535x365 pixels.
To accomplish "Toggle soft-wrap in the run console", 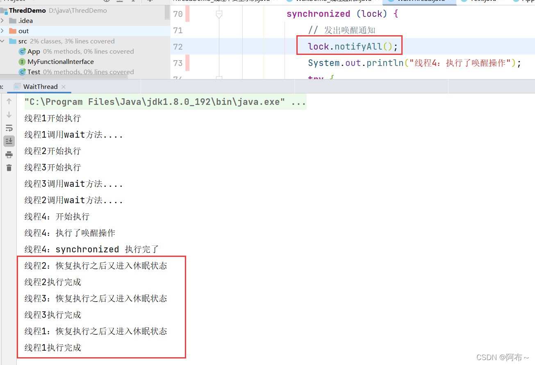I will (9, 128).
